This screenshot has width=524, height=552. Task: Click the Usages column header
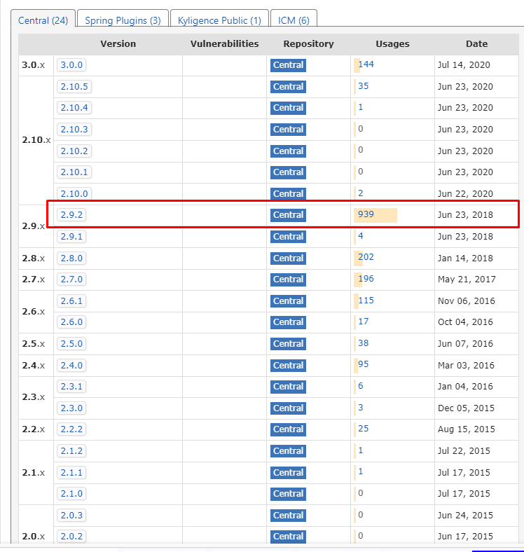pos(392,43)
